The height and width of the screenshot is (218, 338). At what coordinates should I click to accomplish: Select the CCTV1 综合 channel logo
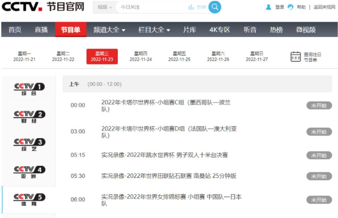[x=29, y=89]
